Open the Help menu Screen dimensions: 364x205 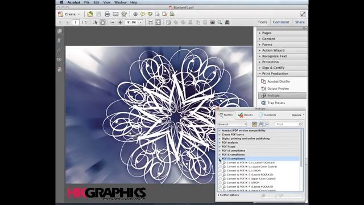(134, 2)
